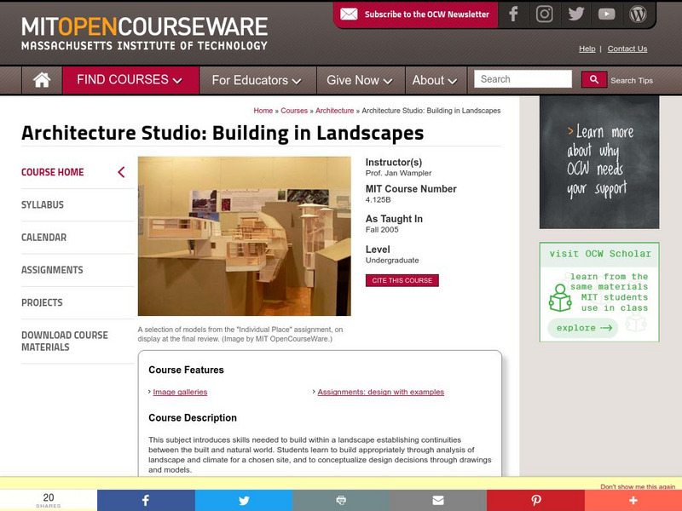This screenshot has width=682, height=511.
Task: Open Assignments: design with examples link
Action: (x=380, y=392)
